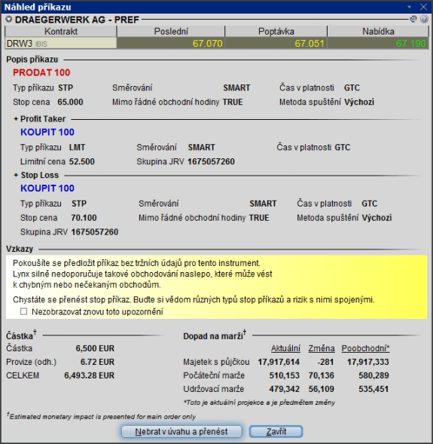Click KOUPIT 100 under Stop Loss

coord(47,188)
